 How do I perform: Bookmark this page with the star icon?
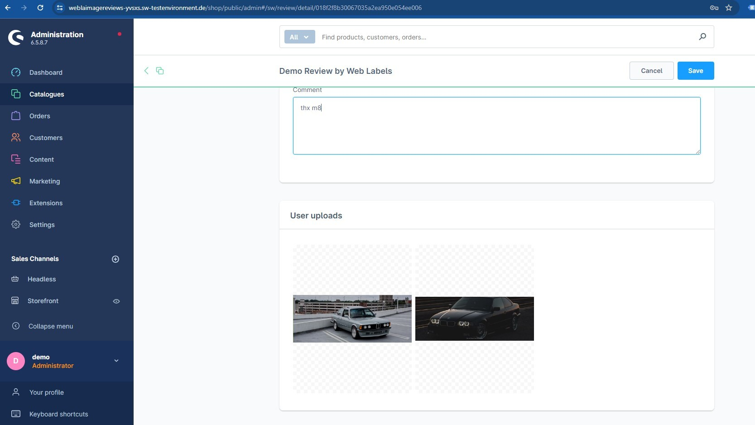[x=729, y=8]
